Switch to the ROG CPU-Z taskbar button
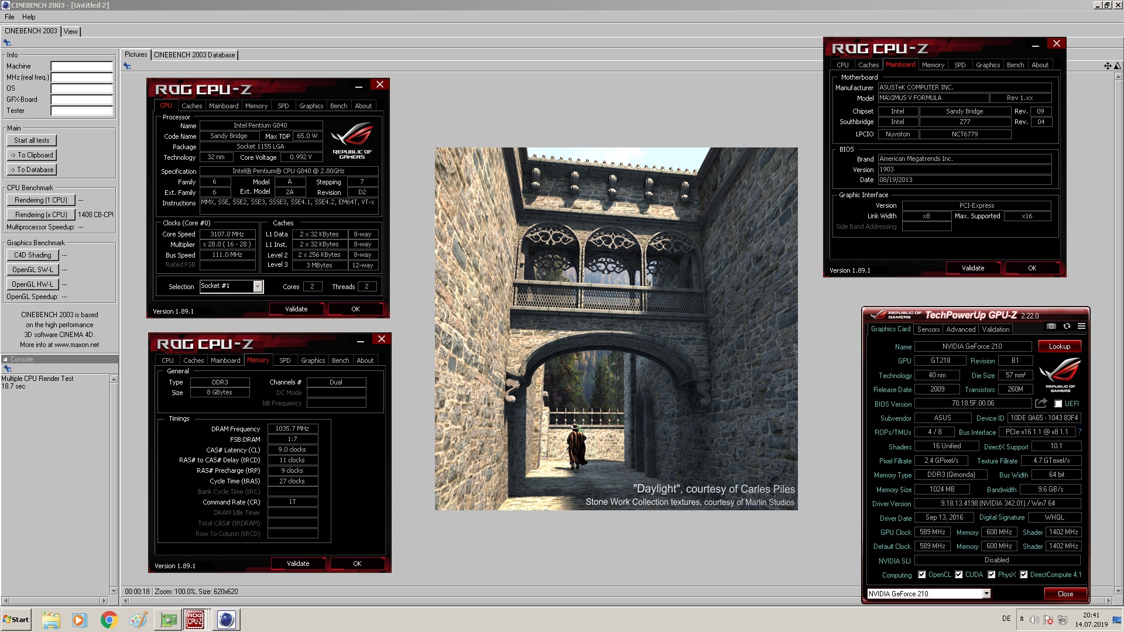The image size is (1124, 632). tap(195, 620)
